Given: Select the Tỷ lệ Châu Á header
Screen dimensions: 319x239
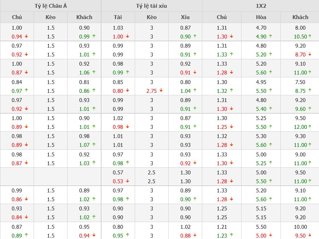Looking at the screenshot, I should tap(51, 6).
